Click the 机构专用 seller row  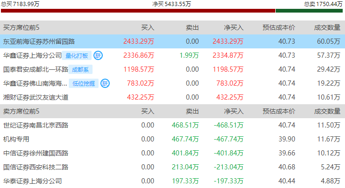pos(16,139)
